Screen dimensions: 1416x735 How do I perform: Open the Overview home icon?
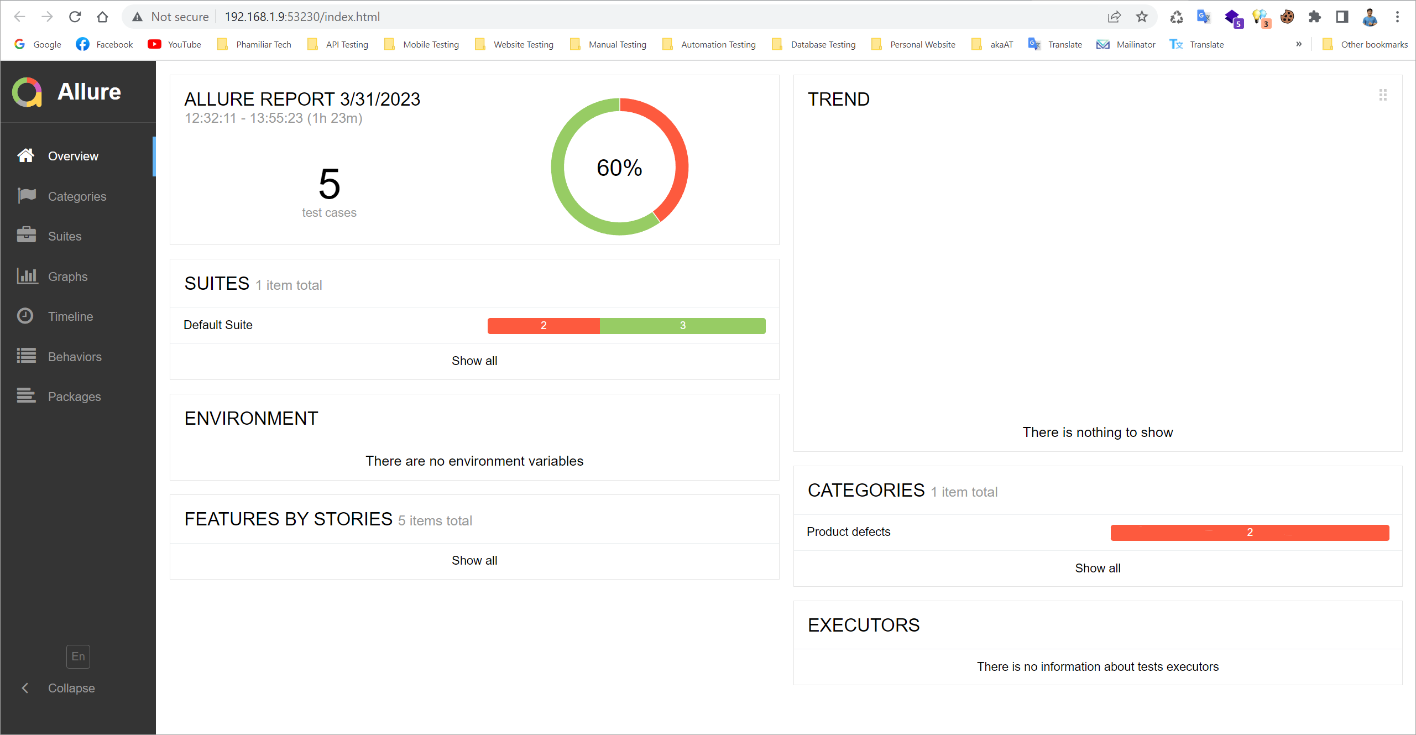(x=25, y=155)
